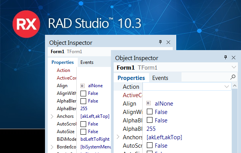Switch to Events tab in back Object Inspector
The height and width of the screenshot is (153, 241).
point(87,62)
